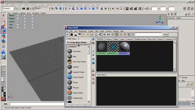
Task: Open the Lights tab in Hypershade
Action: (x=122, y=39)
